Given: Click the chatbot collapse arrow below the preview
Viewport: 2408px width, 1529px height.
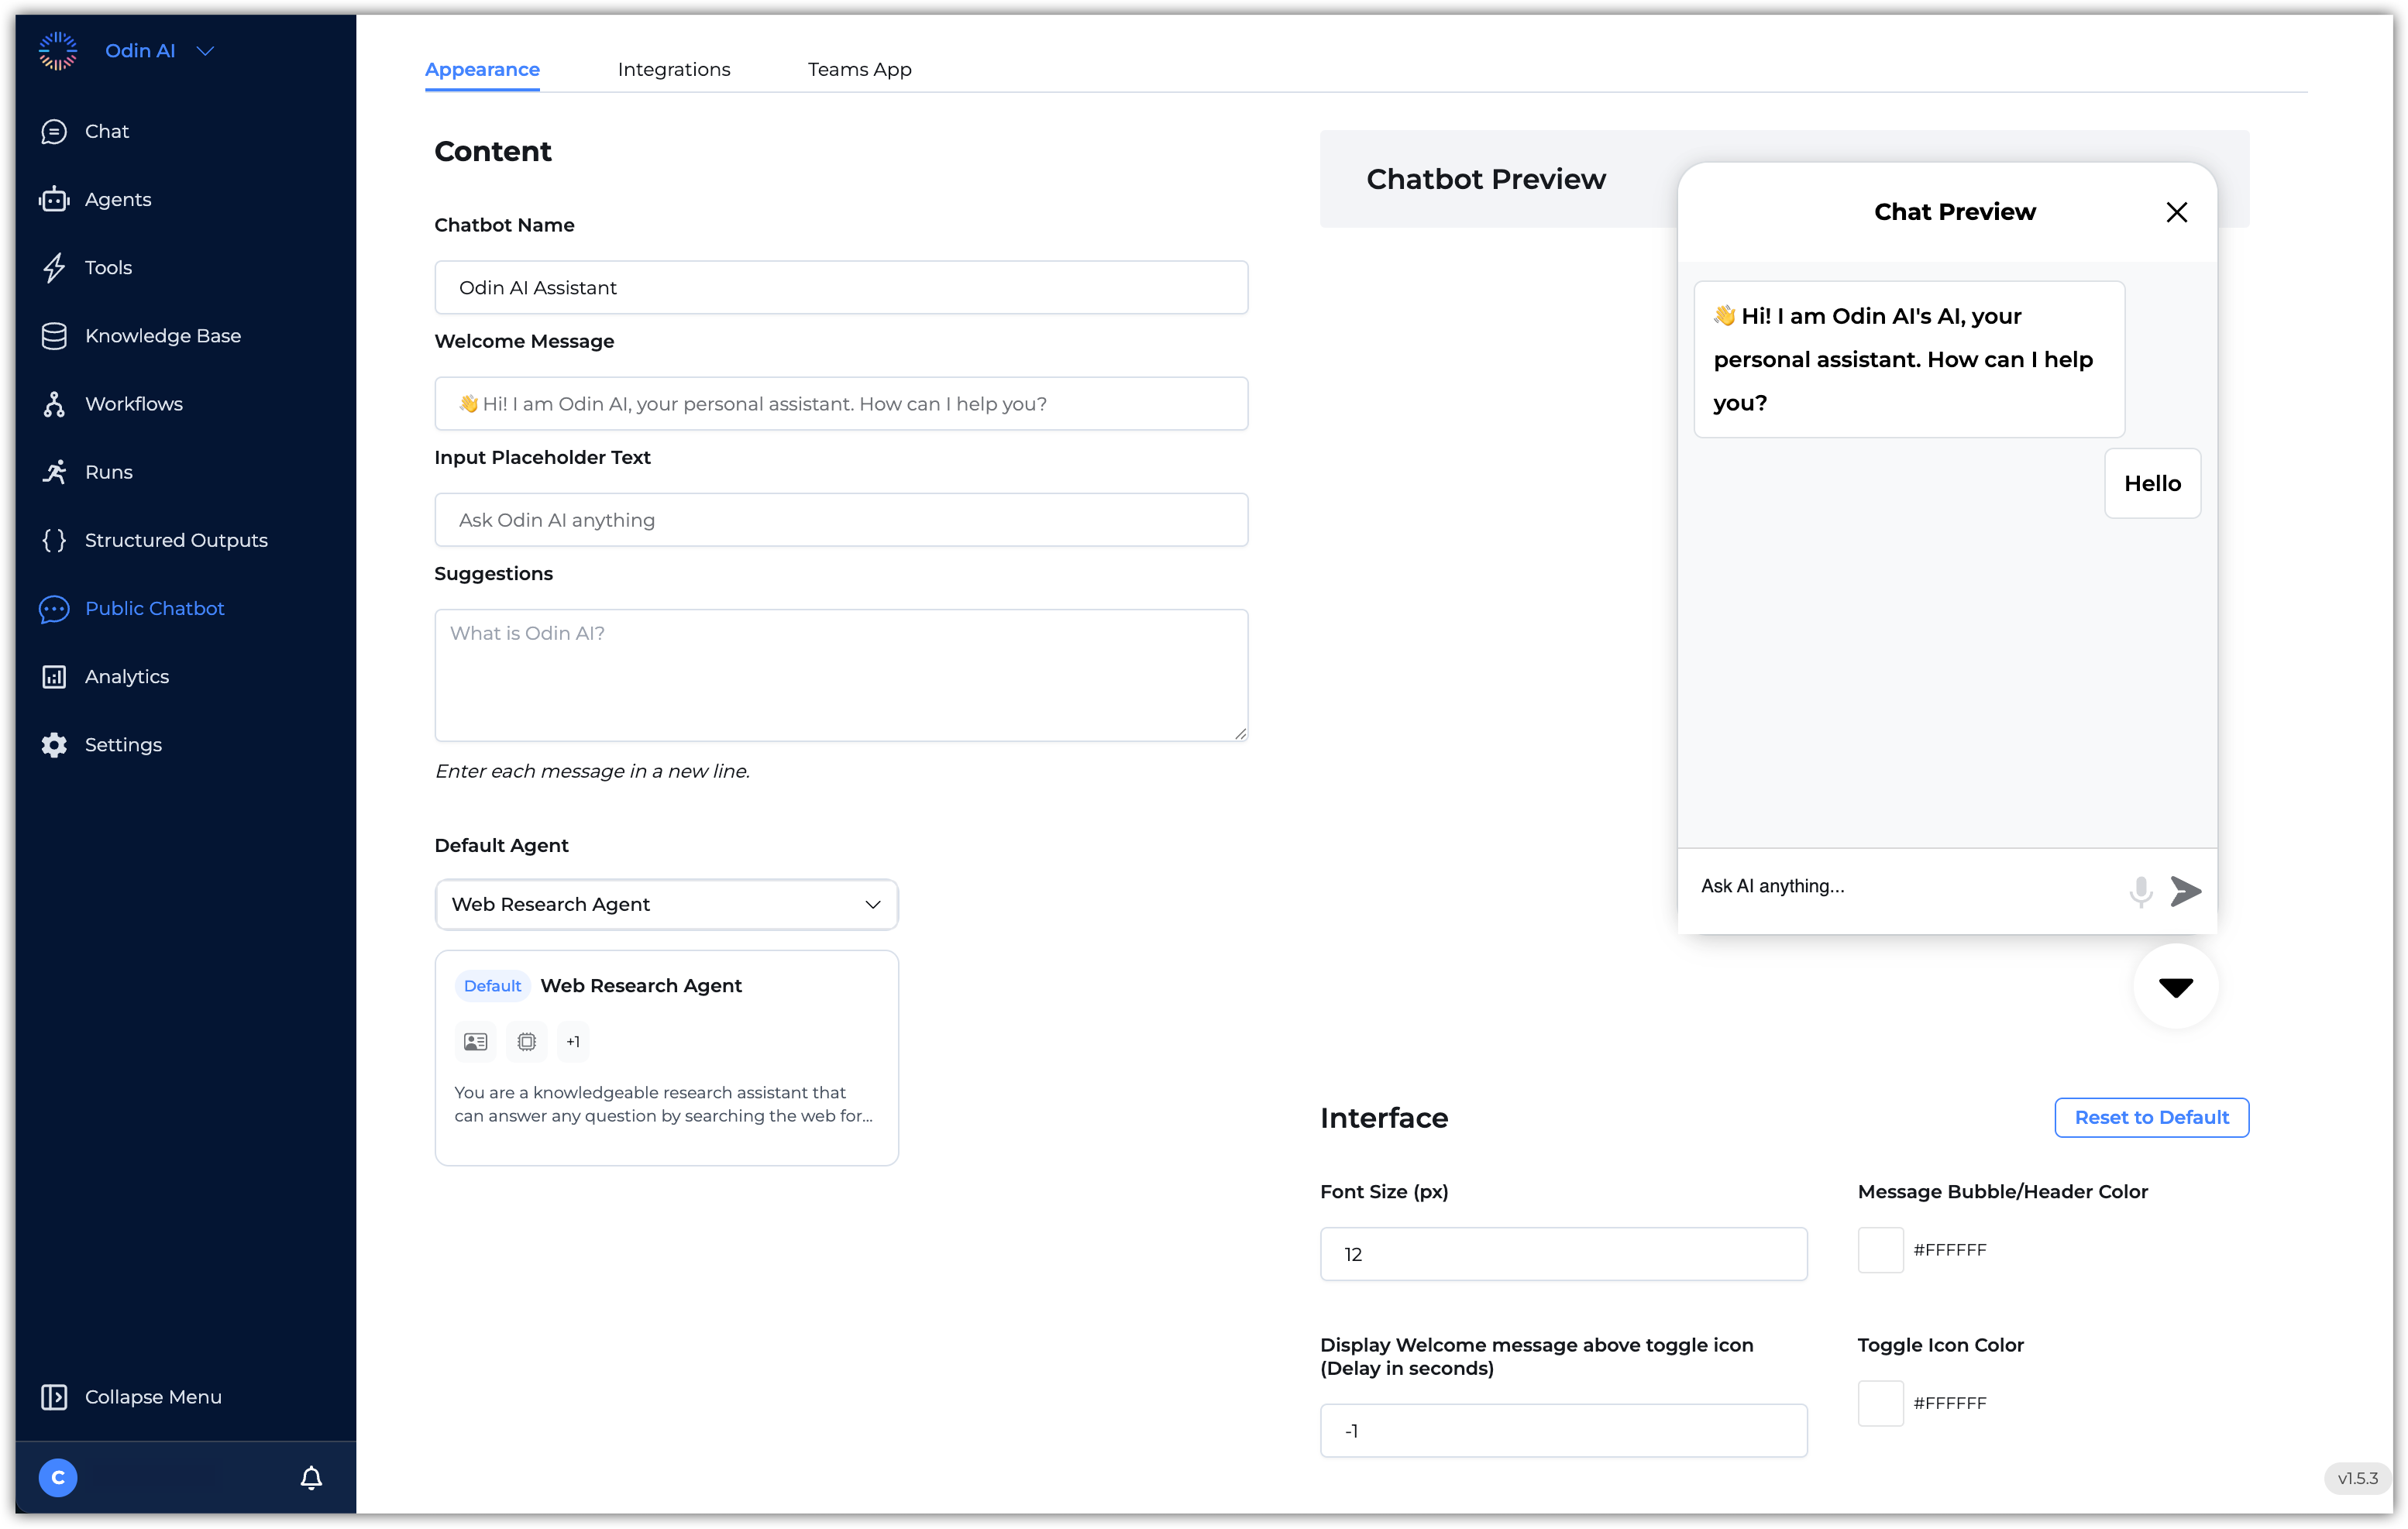Looking at the screenshot, I should point(2175,987).
